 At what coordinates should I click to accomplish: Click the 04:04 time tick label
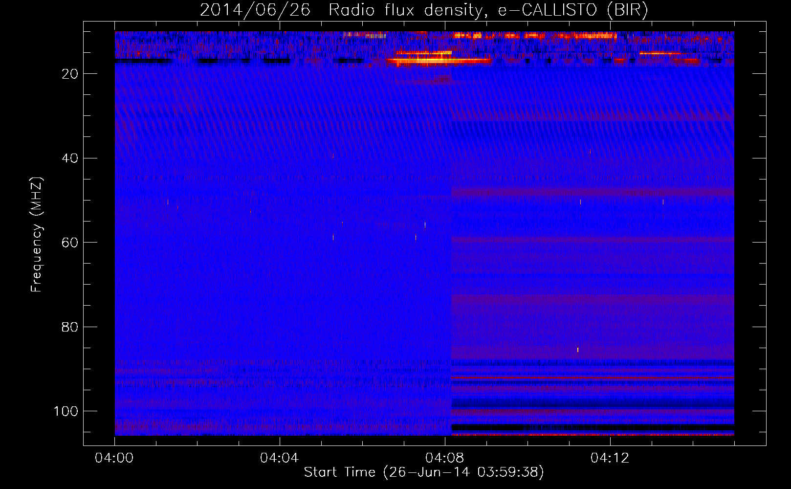tap(279, 458)
